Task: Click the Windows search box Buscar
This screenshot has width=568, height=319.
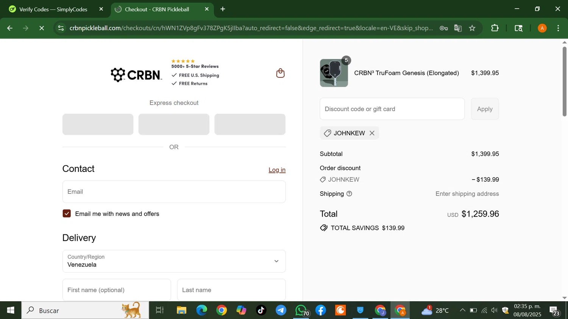Action: coord(85,310)
